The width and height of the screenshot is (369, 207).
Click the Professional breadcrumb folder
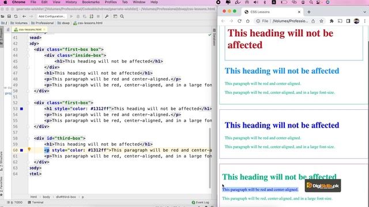click(42, 23)
